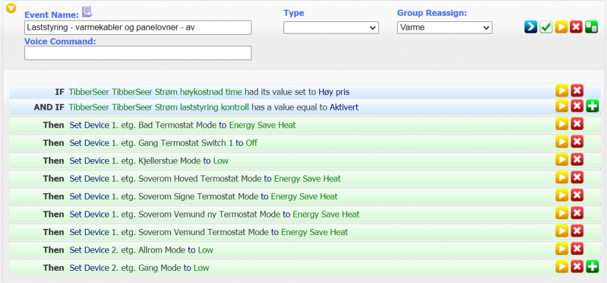Delete the event using the header red X
This screenshot has width=607, height=283.
click(x=577, y=27)
